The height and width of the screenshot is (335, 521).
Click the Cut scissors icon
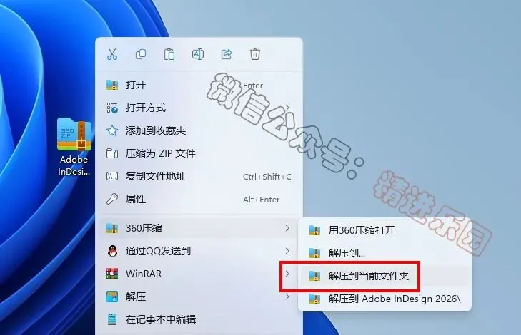[112, 54]
